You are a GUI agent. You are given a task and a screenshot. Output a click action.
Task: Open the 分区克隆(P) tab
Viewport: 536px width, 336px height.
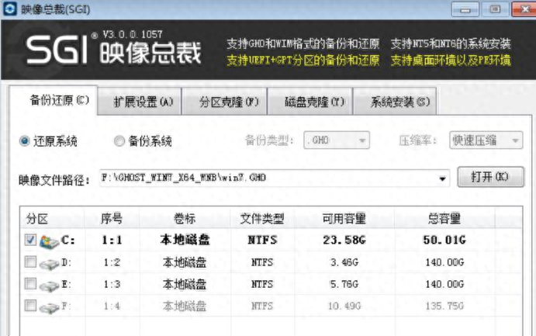[229, 102]
